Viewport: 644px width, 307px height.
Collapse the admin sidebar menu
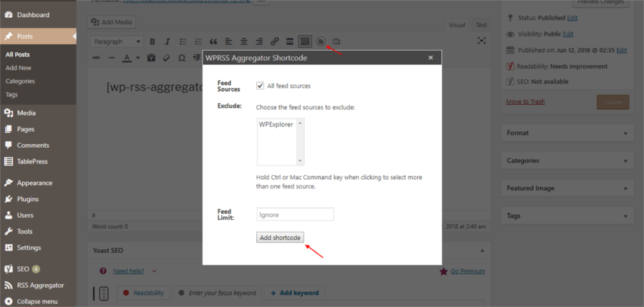[x=38, y=301]
